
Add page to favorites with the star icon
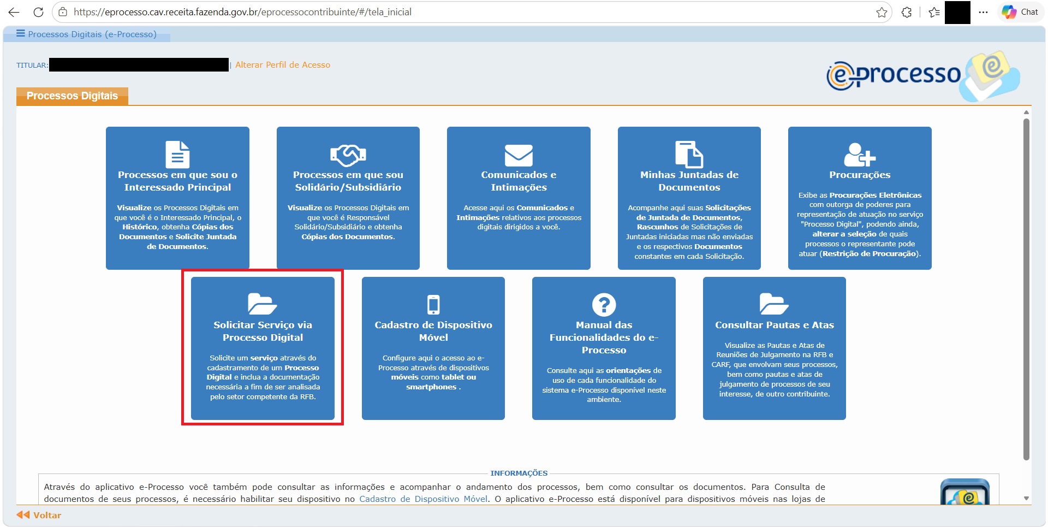coord(882,12)
